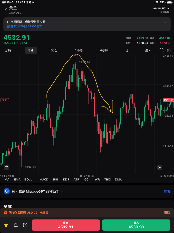Tap the XAU/USD symbol label
The width and height of the screenshot is (174, 233).
15,13
